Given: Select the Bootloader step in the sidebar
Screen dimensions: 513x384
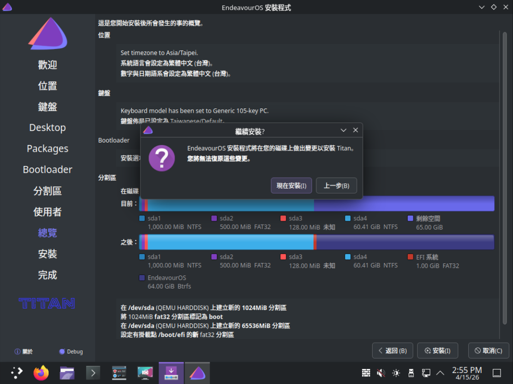Looking at the screenshot, I should coord(47,169).
